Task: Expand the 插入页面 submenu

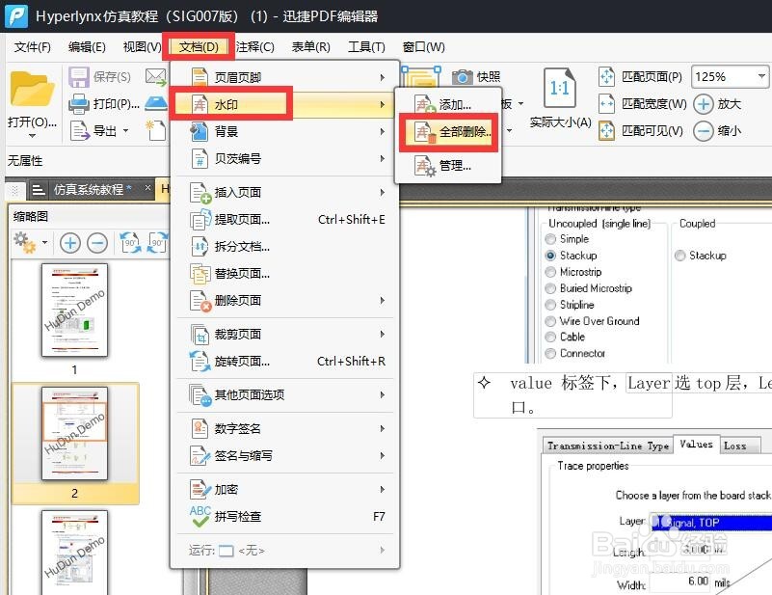Action: click(x=284, y=193)
